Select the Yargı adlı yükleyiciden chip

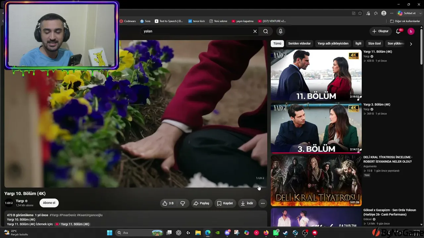333,44
